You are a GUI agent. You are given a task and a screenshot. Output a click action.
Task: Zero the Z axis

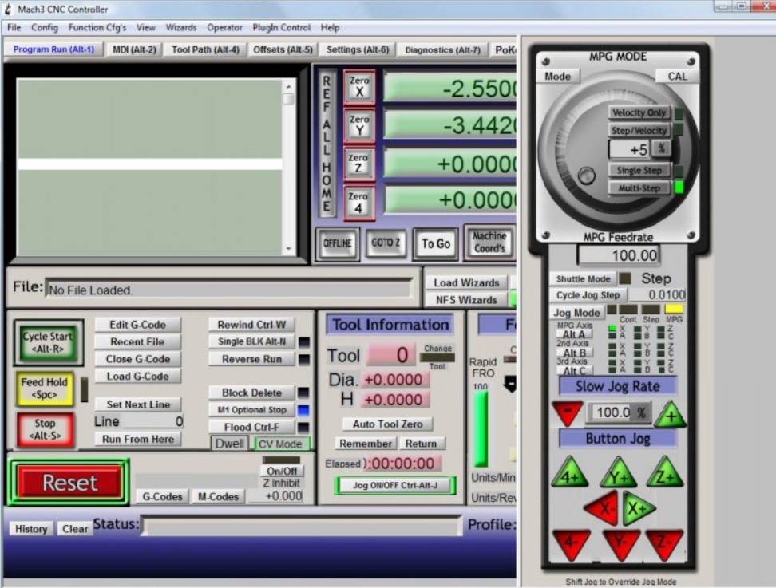point(358,164)
